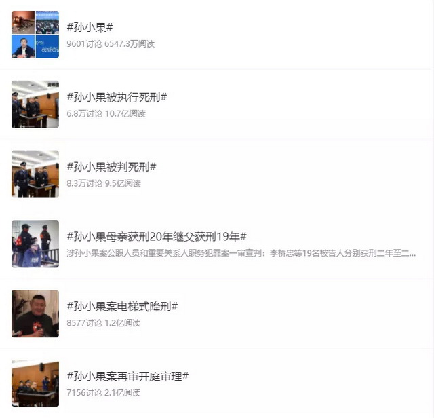
Task: Go to #孙小果案电梯式降刑# topic
Action: [x=122, y=306]
